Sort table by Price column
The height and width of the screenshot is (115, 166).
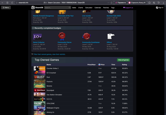click(101, 65)
